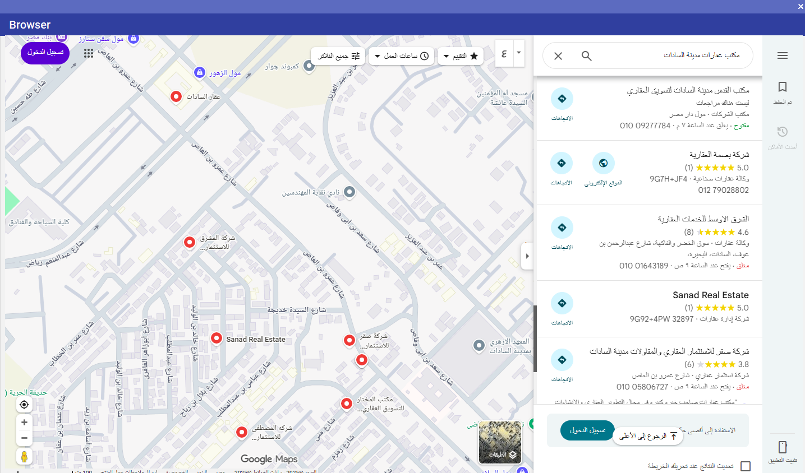Open the Recents history icon
Image resolution: width=805 pixels, height=473 pixels.
783,132
